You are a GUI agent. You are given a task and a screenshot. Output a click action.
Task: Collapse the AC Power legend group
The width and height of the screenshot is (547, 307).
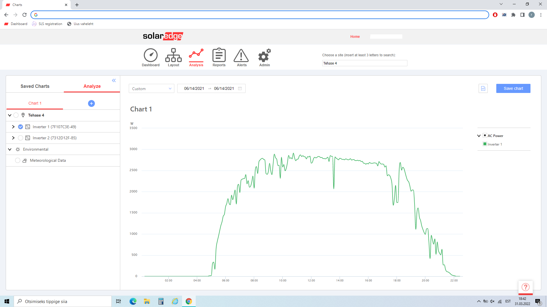[479, 136]
